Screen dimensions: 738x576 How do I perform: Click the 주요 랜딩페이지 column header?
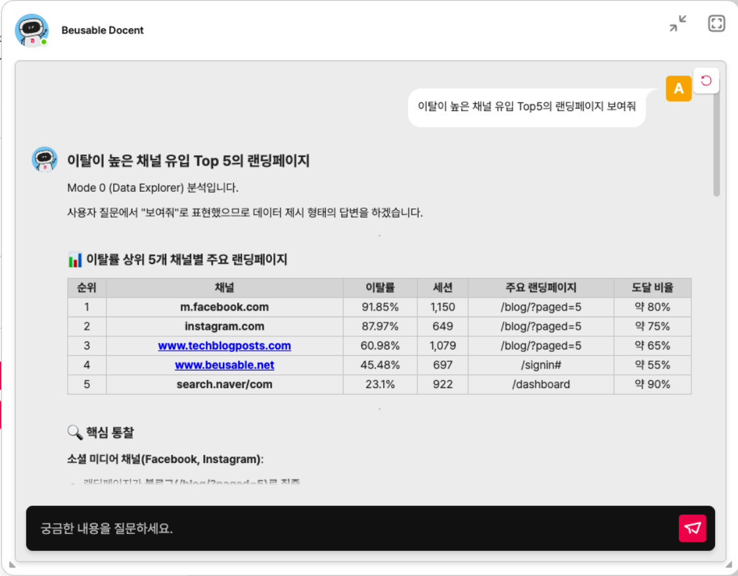tap(541, 288)
